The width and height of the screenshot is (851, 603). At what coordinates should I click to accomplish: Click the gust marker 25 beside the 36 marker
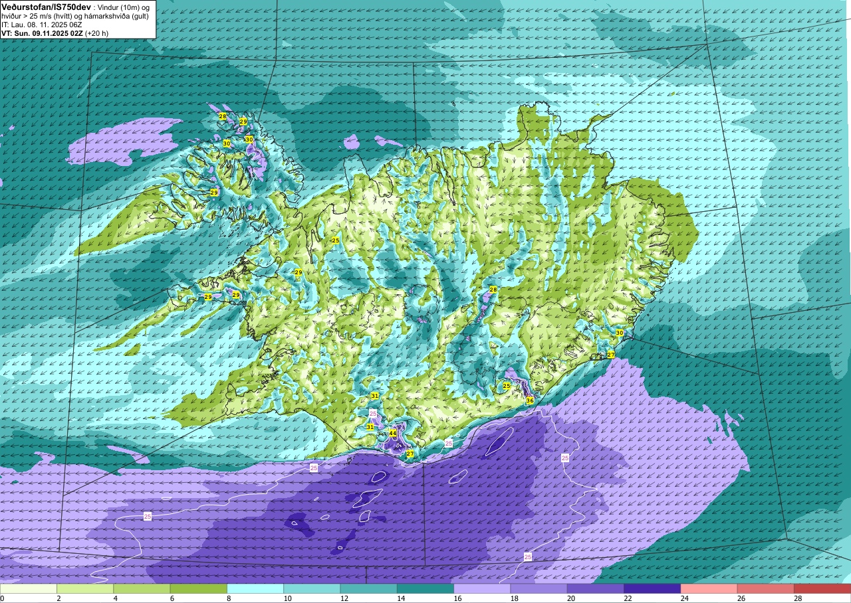[x=507, y=386]
